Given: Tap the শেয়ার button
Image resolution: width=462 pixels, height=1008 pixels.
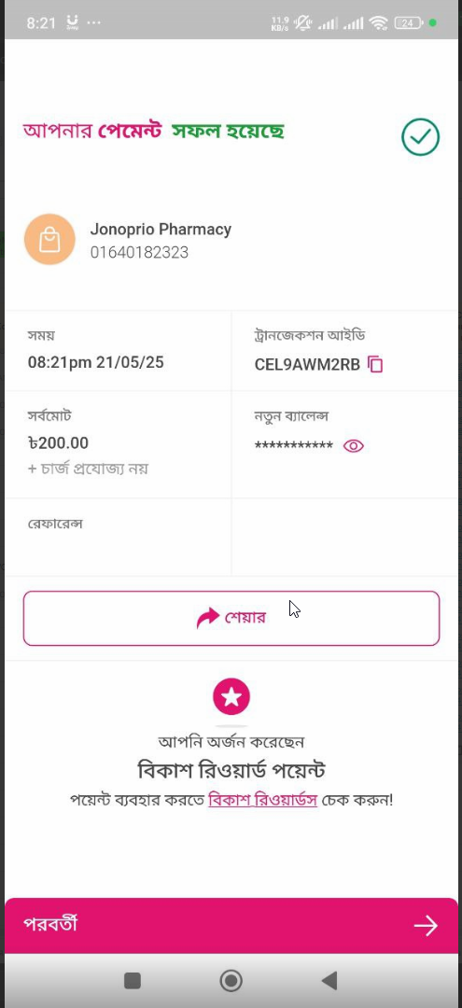Looking at the screenshot, I should pyautogui.click(x=231, y=619).
